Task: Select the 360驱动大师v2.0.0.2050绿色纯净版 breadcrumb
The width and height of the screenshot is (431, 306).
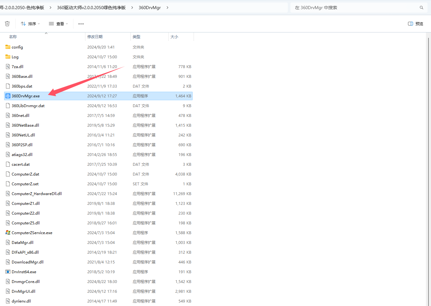Action: 91,8
